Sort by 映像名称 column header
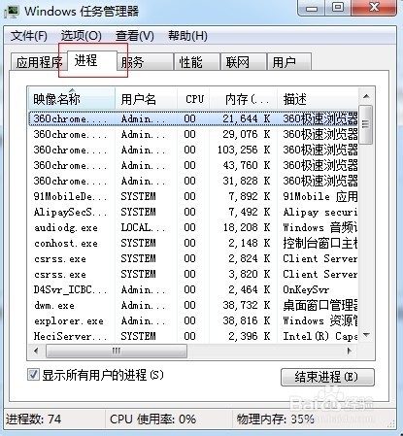The height and width of the screenshot is (436, 403). 71,99
